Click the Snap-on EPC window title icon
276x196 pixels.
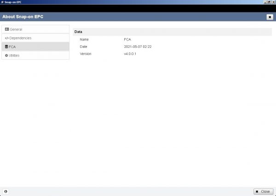click(2, 2)
